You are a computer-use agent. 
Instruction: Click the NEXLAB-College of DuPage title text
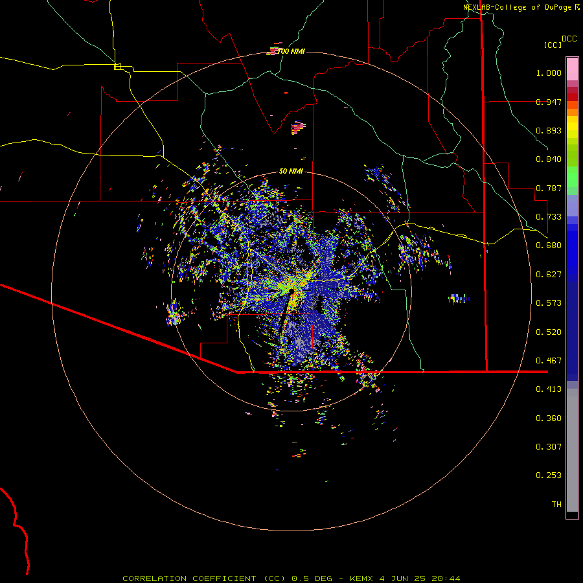tap(517, 7)
